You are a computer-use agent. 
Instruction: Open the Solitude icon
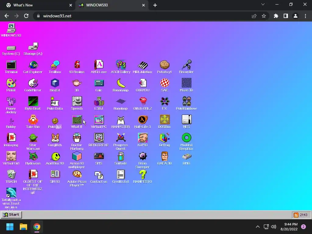click(x=121, y=156)
